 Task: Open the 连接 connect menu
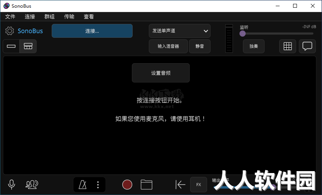[x=30, y=17]
